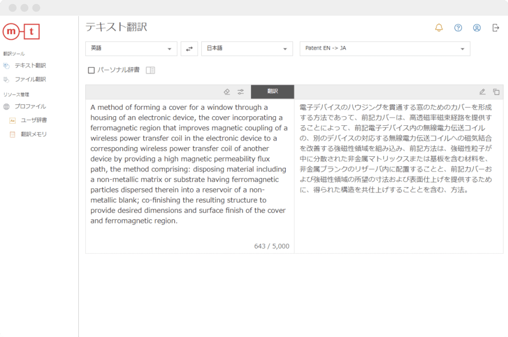
Task: Click inside the English source text area
Action: [189, 164]
